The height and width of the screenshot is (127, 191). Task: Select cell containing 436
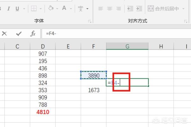[x=43, y=68]
